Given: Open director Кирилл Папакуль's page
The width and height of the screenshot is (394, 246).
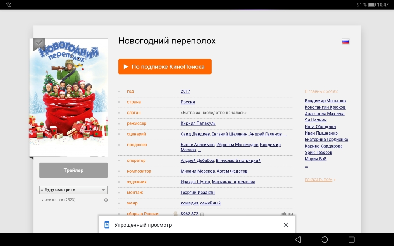Looking at the screenshot, I should [198, 123].
